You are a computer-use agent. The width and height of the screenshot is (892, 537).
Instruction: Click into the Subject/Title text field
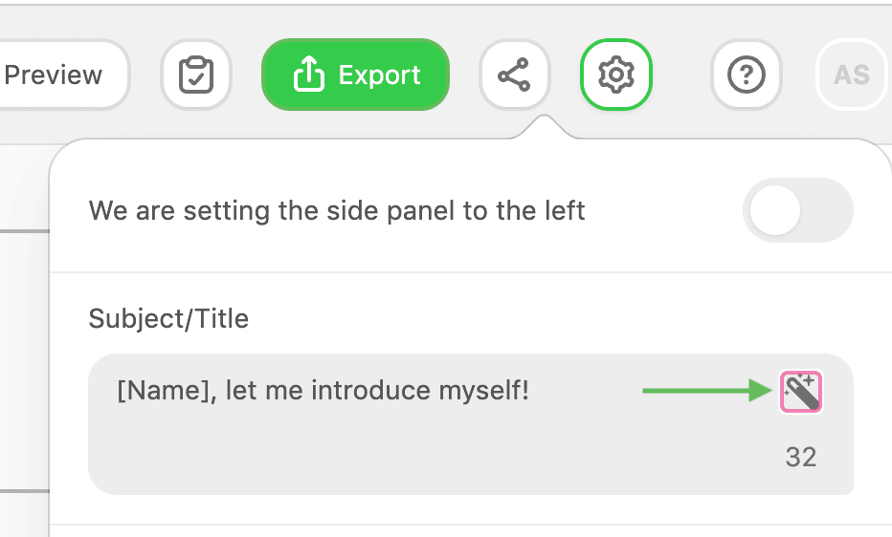[x=383, y=440]
